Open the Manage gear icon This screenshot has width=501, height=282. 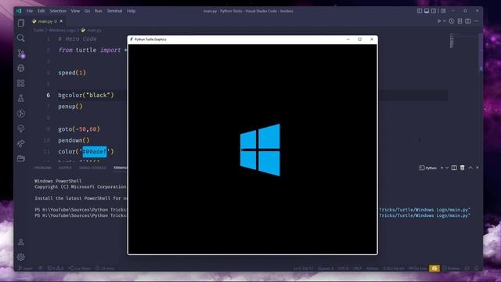pyautogui.click(x=21, y=257)
